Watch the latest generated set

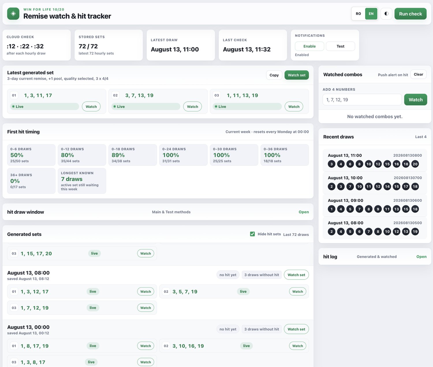296,75
